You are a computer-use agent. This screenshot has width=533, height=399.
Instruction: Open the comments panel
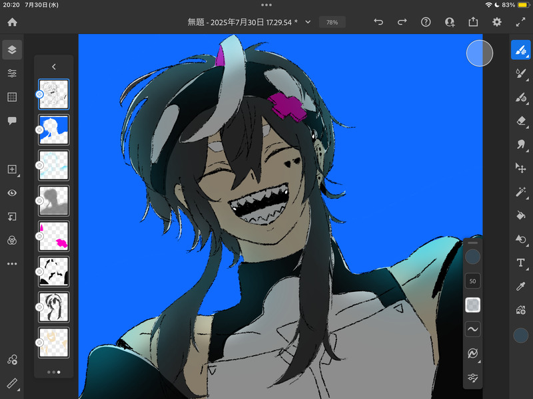(x=12, y=121)
